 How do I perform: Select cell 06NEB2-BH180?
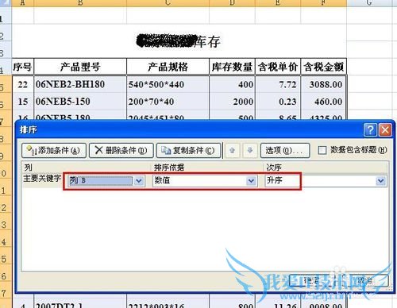click(x=80, y=84)
